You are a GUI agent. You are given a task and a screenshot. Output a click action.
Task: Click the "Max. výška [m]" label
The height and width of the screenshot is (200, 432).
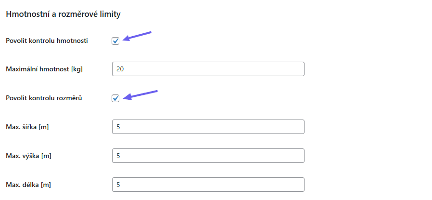coord(28,156)
